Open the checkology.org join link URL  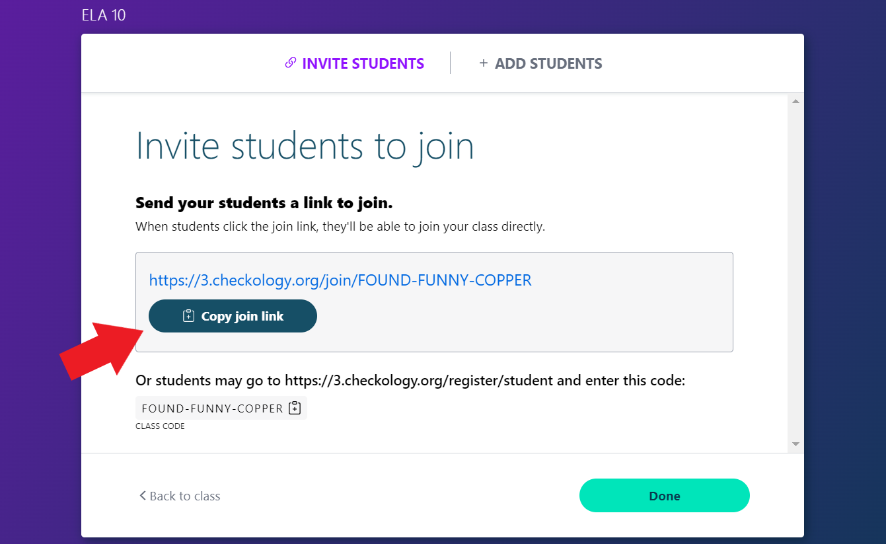click(x=340, y=280)
